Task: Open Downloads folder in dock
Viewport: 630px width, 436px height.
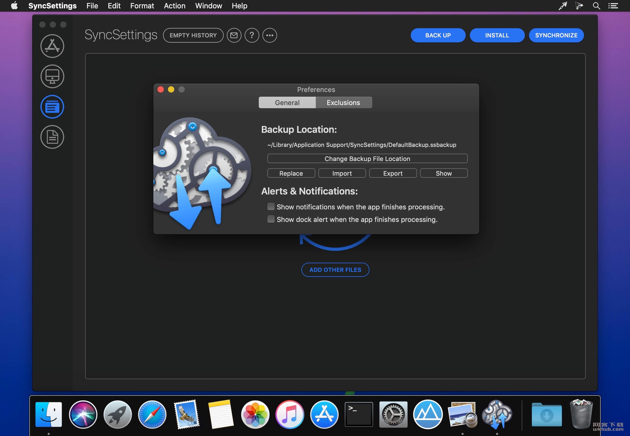Action: click(x=547, y=415)
